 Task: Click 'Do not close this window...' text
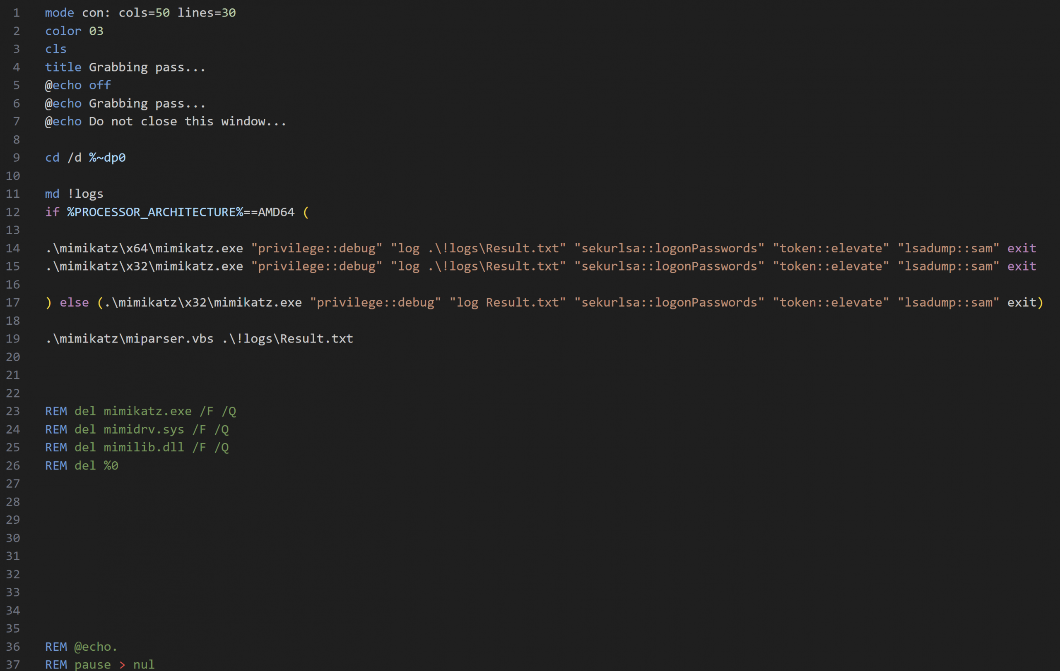[188, 121]
